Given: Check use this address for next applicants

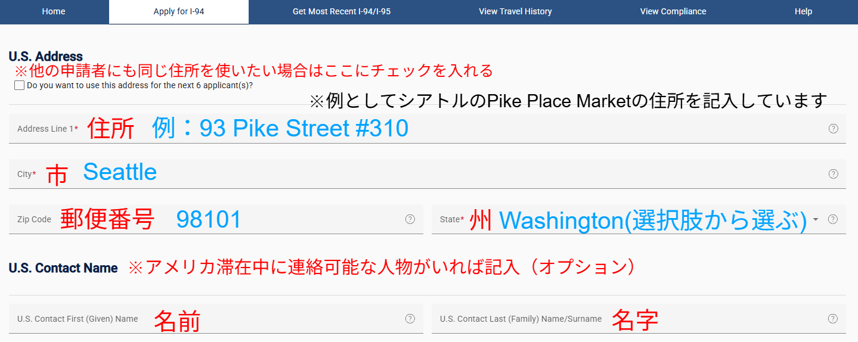Looking at the screenshot, I should pyautogui.click(x=20, y=85).
